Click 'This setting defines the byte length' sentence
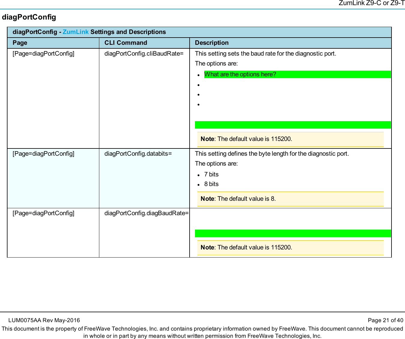The width and height of the screenshot is (405, 339). click(x=272, y=154)
